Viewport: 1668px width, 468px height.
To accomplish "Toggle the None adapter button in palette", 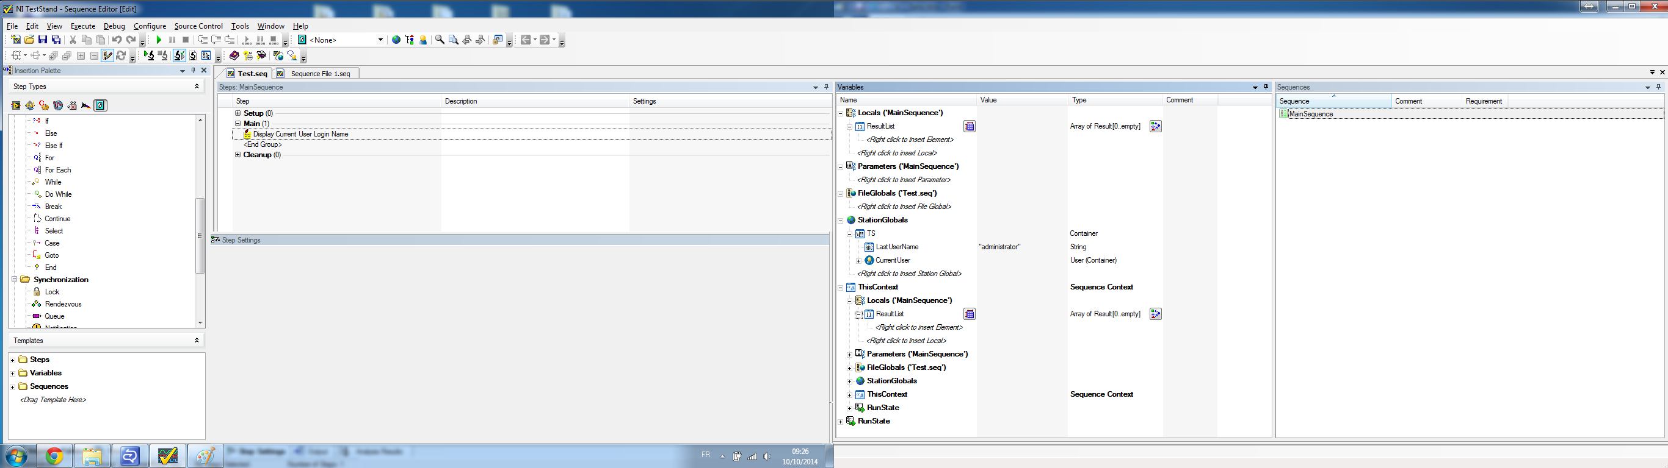I will pyautogui.click(x=100, y=105).
